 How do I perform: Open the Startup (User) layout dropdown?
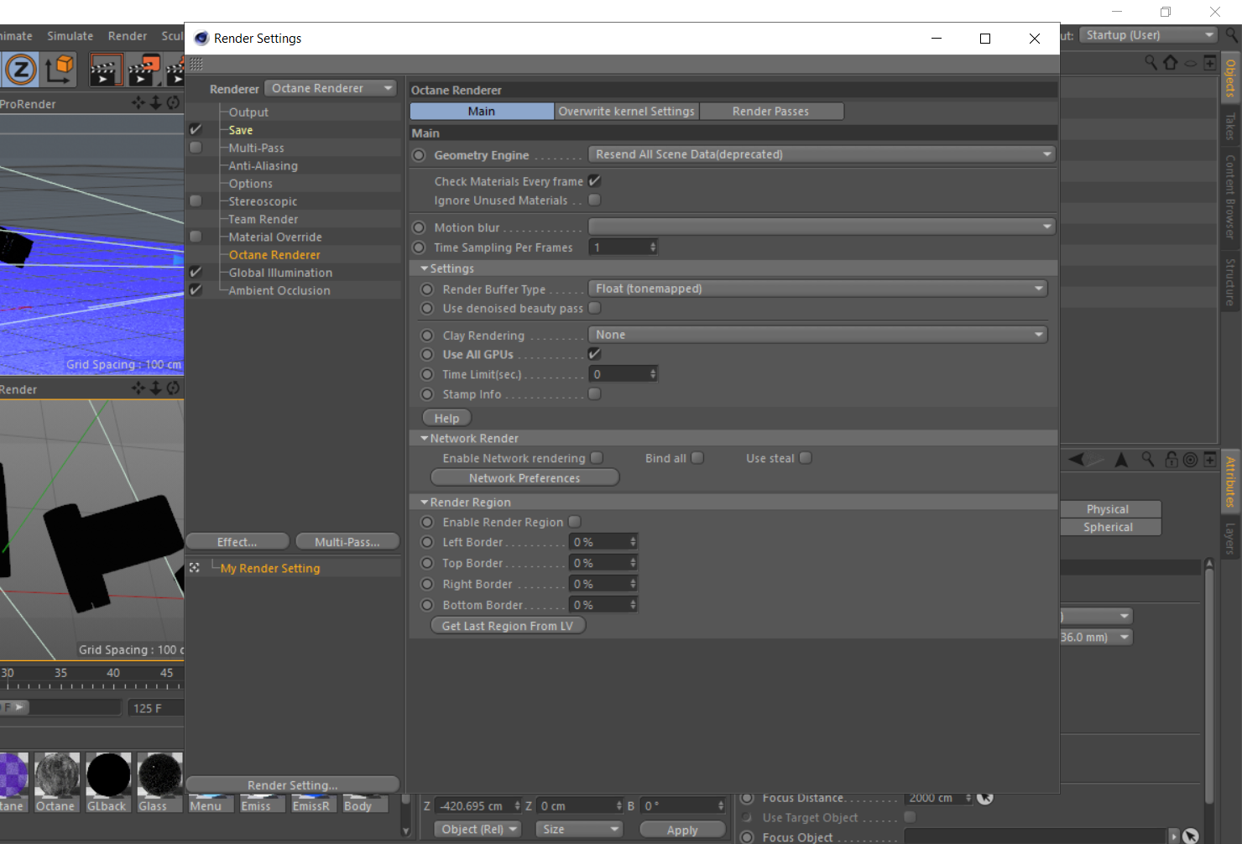point(1148,35)
